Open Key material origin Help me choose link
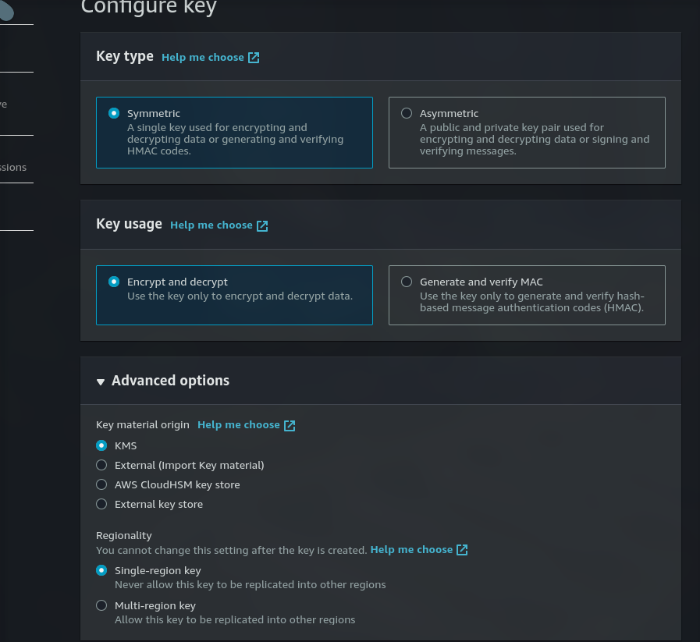700x642 pixels. point(238,425)
